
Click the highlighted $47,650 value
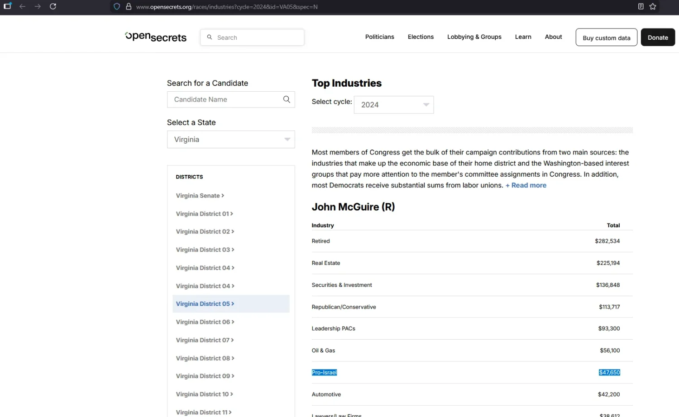(609, 373)
